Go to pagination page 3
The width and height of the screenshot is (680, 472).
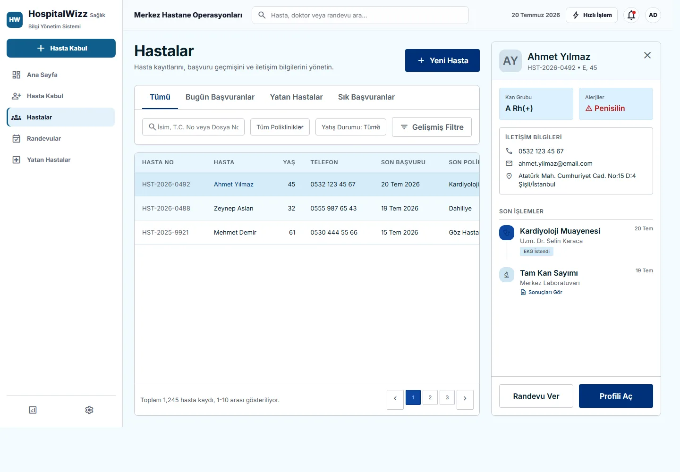point(447,397)
